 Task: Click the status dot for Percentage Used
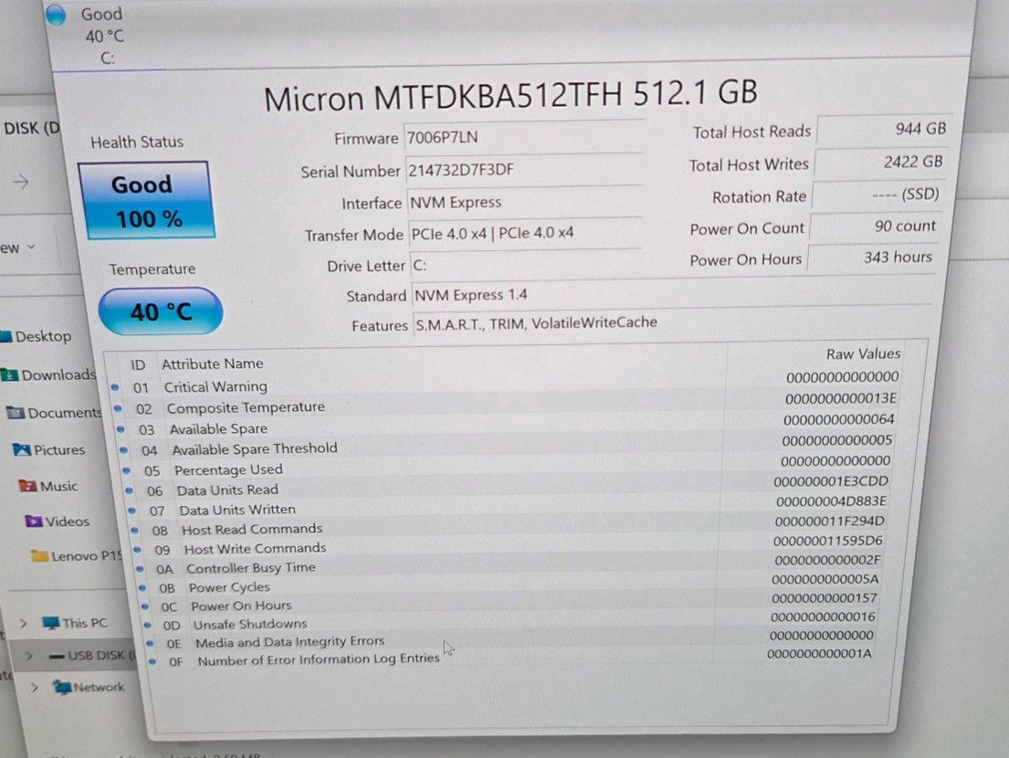pyautogui.click(x=126, y=470)
